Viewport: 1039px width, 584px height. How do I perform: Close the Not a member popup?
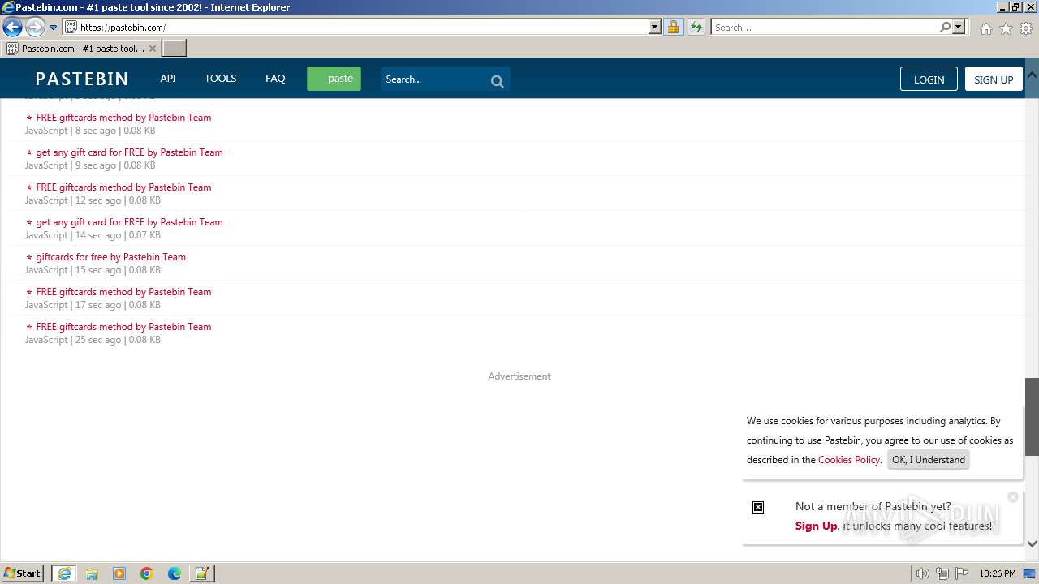(1012, 497)
